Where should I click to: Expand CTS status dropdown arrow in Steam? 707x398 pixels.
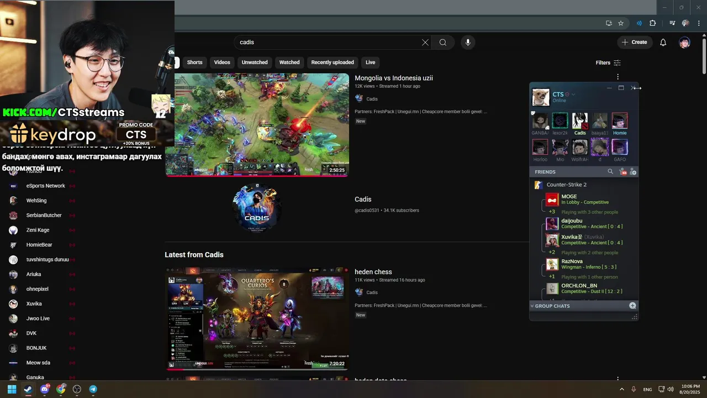pos(573,95)
